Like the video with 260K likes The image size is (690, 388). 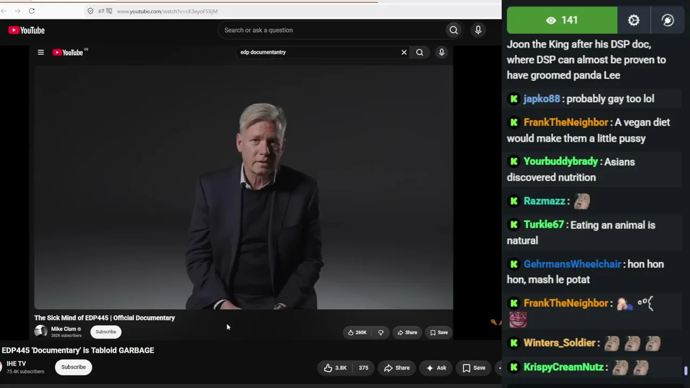pyautogui.click(x=357, y=332)
